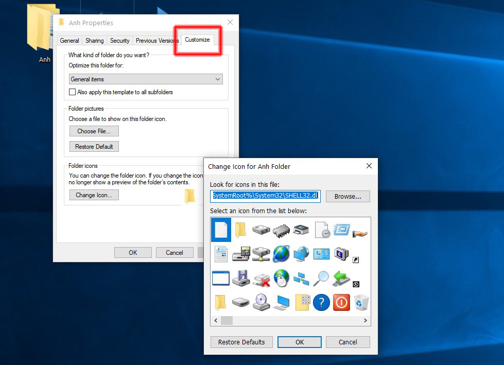Pick the disconnected drive red X icon
This screenshot has width=504, height=365.
pyautogui.click(x=261, y=280)
